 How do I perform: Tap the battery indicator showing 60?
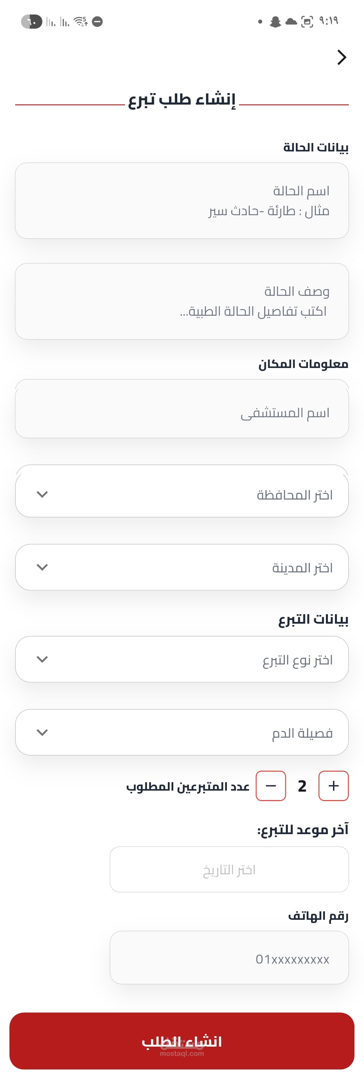(31, 21)
